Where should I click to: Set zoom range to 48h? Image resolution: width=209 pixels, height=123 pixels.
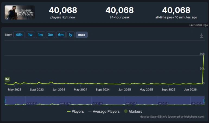coord(19,35)
